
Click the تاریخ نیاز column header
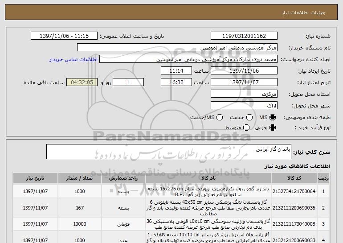click(35, 178)
